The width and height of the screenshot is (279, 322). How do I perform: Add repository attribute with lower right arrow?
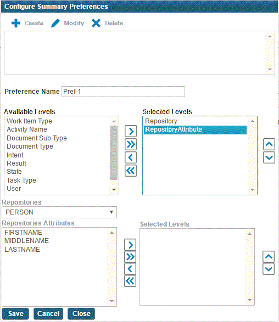click(130, 245)
